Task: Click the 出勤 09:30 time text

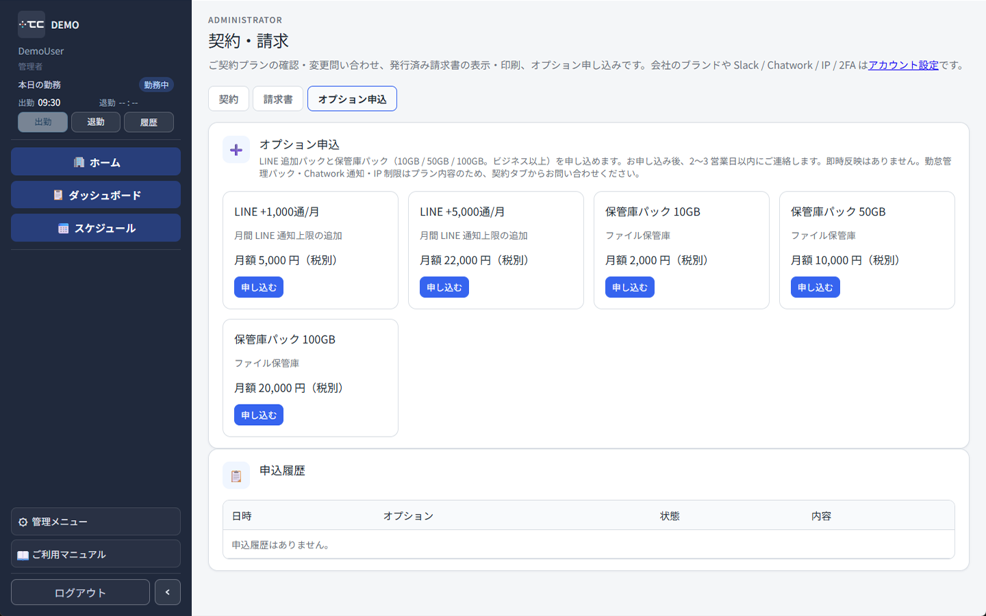Action: click(x=39, y=103)
